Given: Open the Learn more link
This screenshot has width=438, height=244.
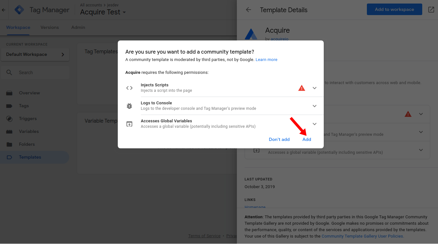Looking at the screenshot, I should (x=266, y=60).
